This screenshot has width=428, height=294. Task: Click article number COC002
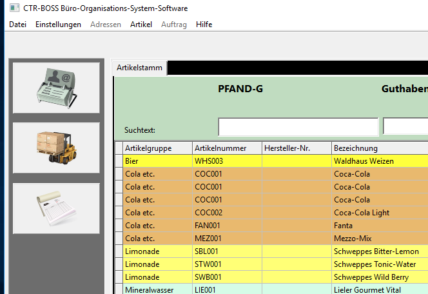tap(227, 213)
